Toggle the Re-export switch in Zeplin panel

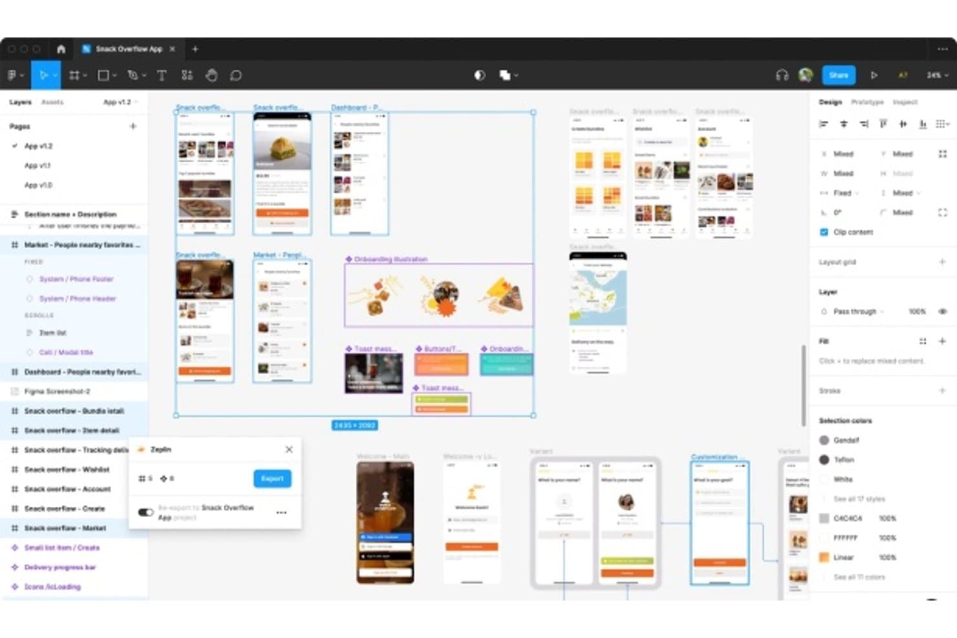(145, 513)
